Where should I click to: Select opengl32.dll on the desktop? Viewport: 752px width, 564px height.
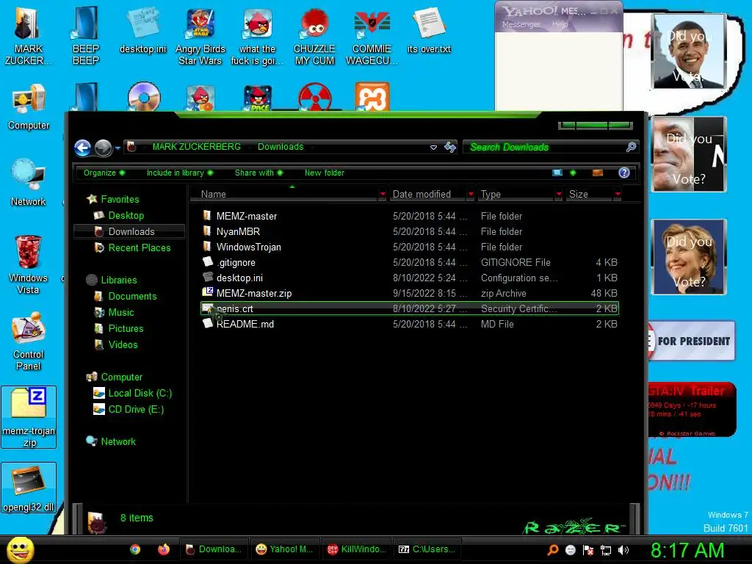[x=29, y=488]
